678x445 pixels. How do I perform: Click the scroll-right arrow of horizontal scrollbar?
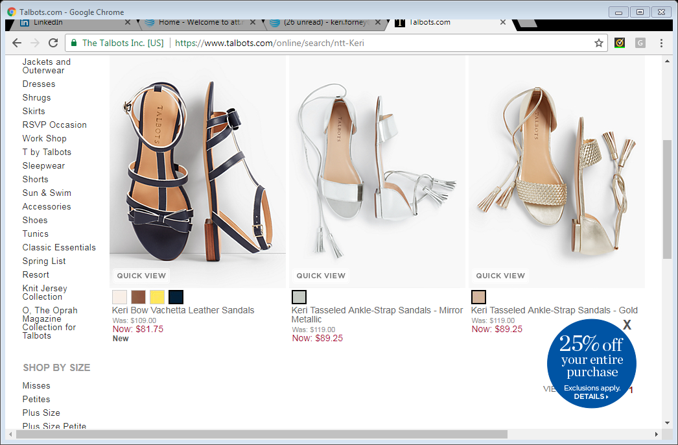pyautogui.click(x=657, y=434)
